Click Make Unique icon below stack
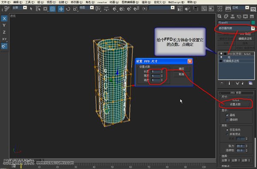 coord(237,83)
